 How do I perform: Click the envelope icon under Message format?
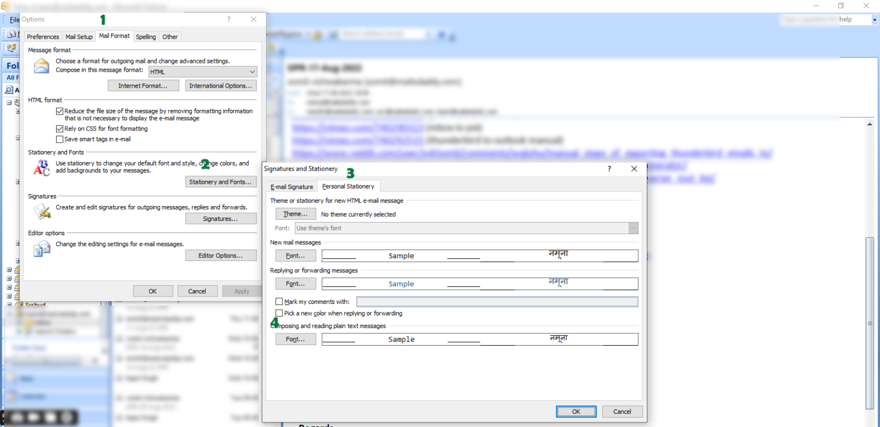41,66
